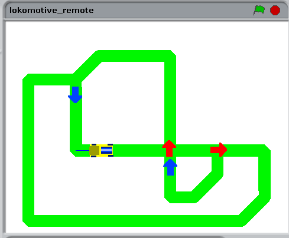
Task: Click the lokomotive_remote title text
Action: (x=51, y=10)
